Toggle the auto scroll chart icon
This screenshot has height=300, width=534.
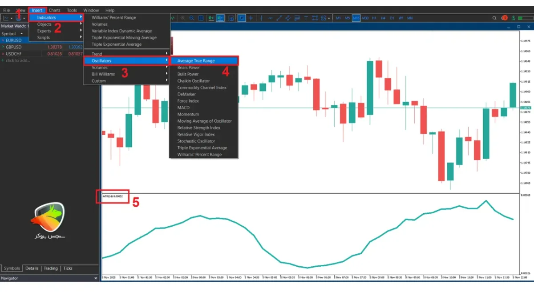(x=210, y=18)
